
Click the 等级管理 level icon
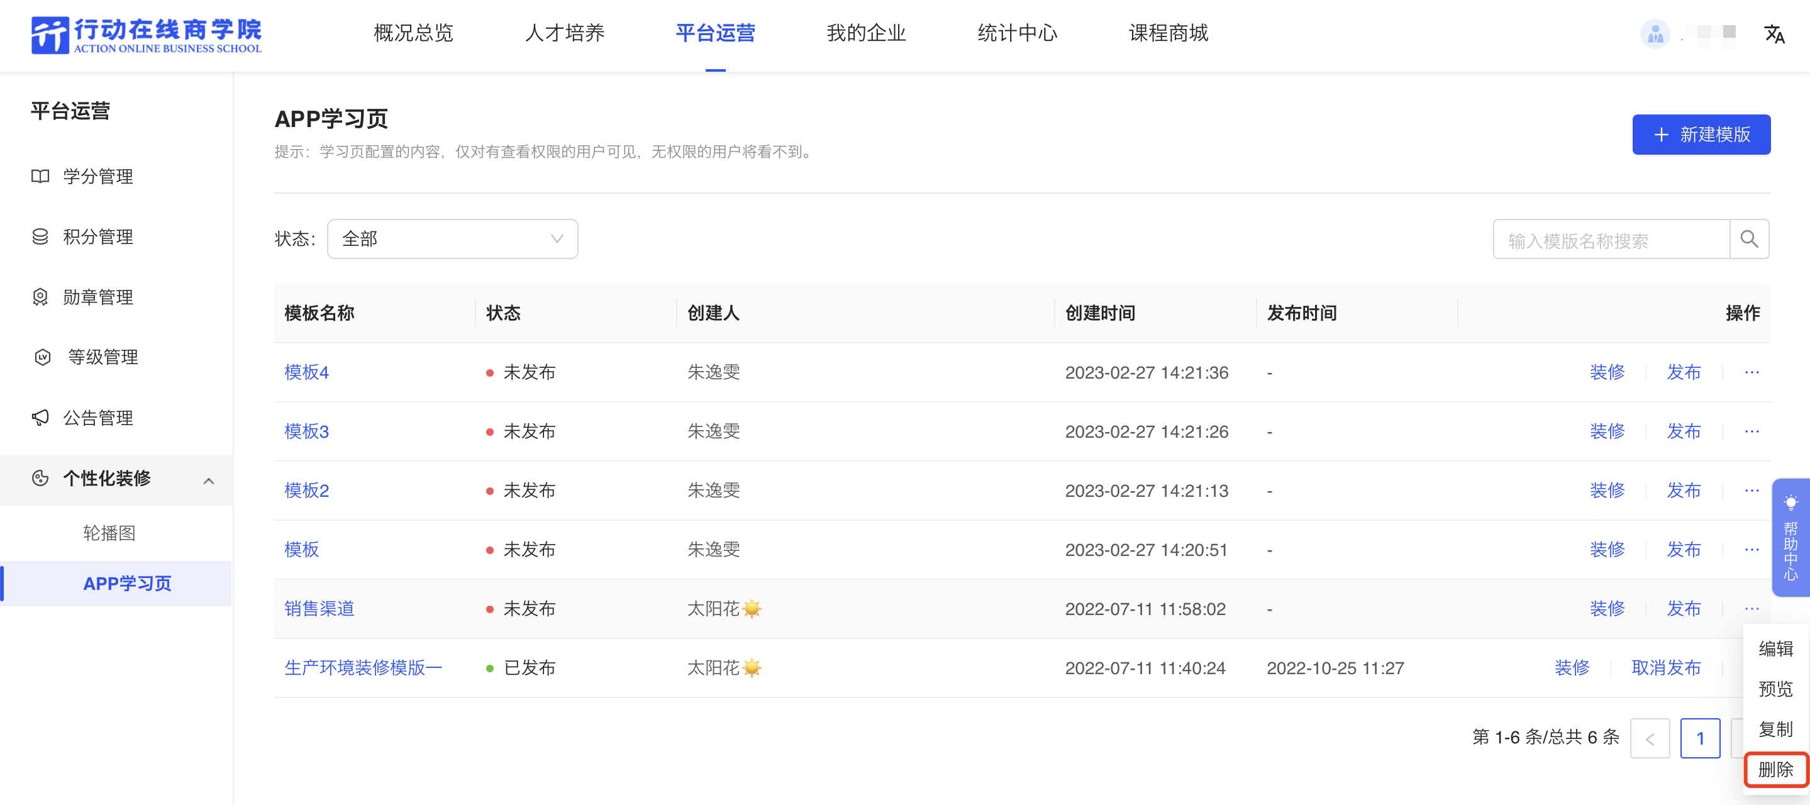[42, 357]
